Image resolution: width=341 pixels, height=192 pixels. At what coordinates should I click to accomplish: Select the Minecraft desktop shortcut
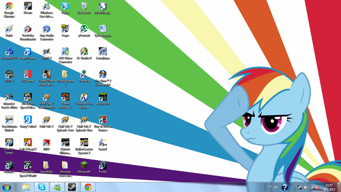click(84, 167)
